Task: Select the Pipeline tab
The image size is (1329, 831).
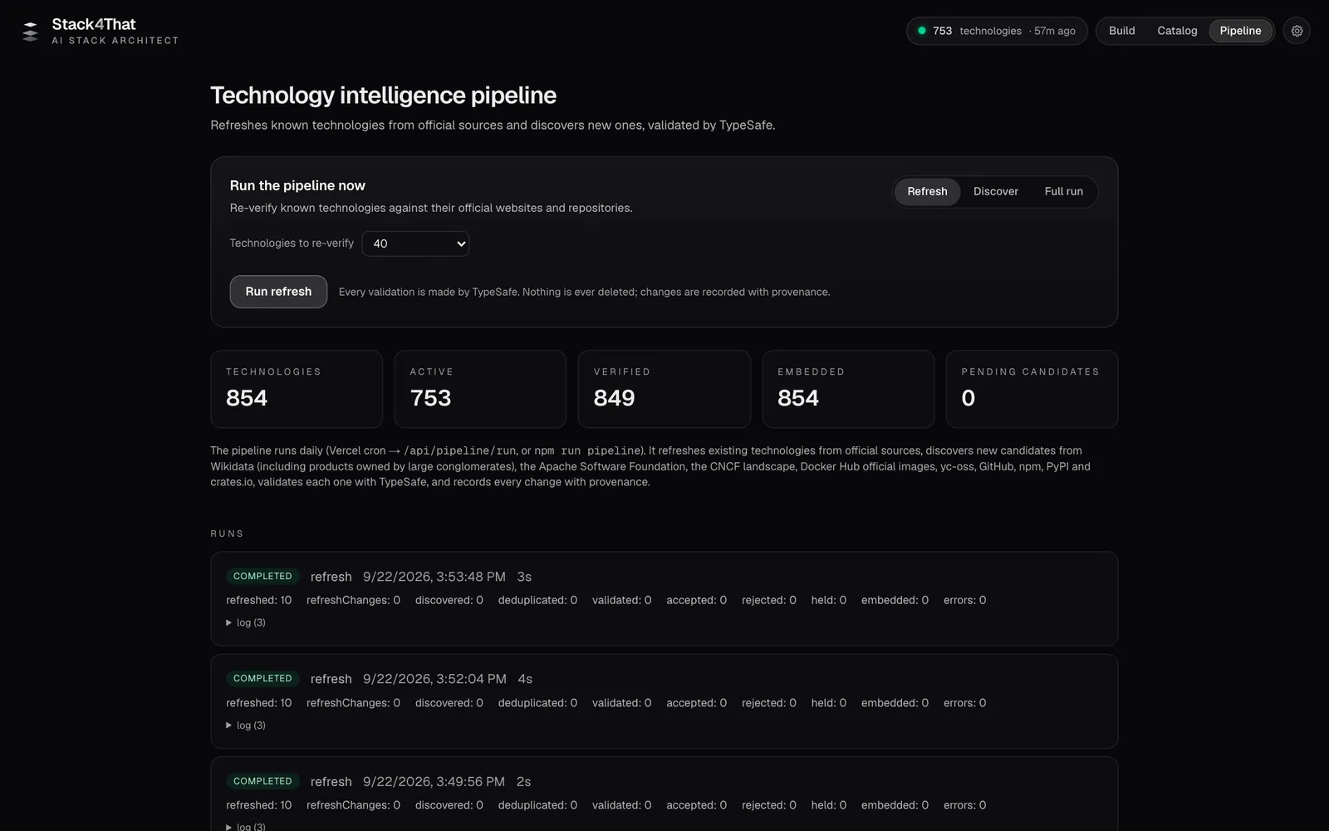Action: [1240, 31]
